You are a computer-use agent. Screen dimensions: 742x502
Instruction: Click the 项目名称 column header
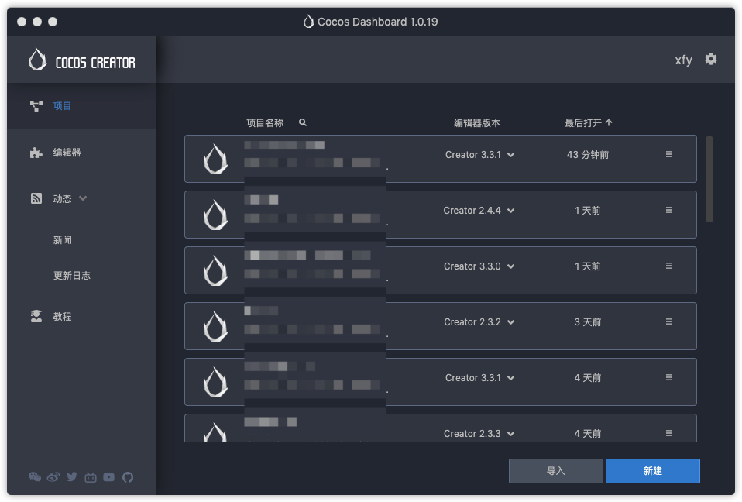tap(265, 123)
